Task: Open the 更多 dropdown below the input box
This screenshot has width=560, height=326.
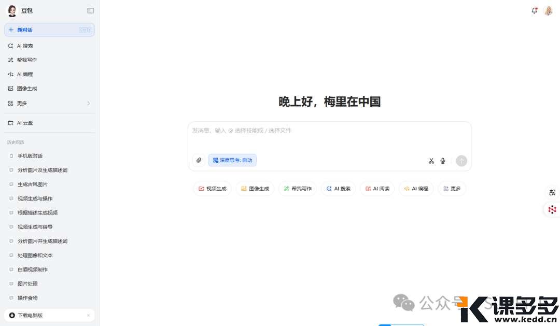Action: [x=452, y=189]
